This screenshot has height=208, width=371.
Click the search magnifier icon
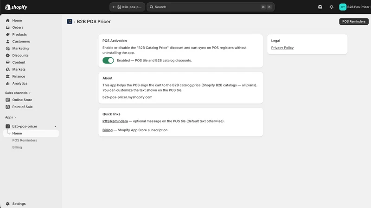point(152,7)
